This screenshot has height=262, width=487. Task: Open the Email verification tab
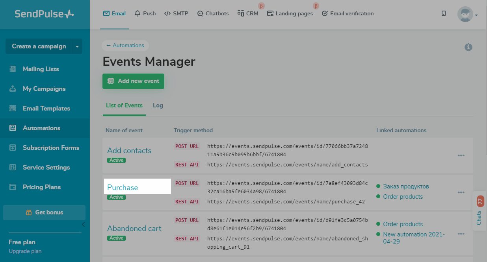point(348,13)
